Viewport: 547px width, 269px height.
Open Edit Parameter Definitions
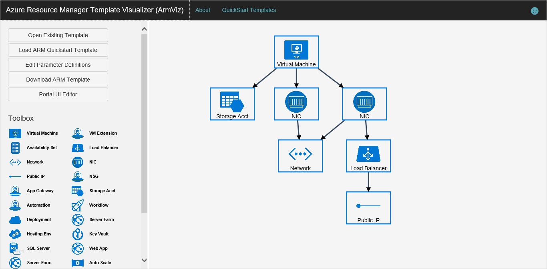(58, 65)
